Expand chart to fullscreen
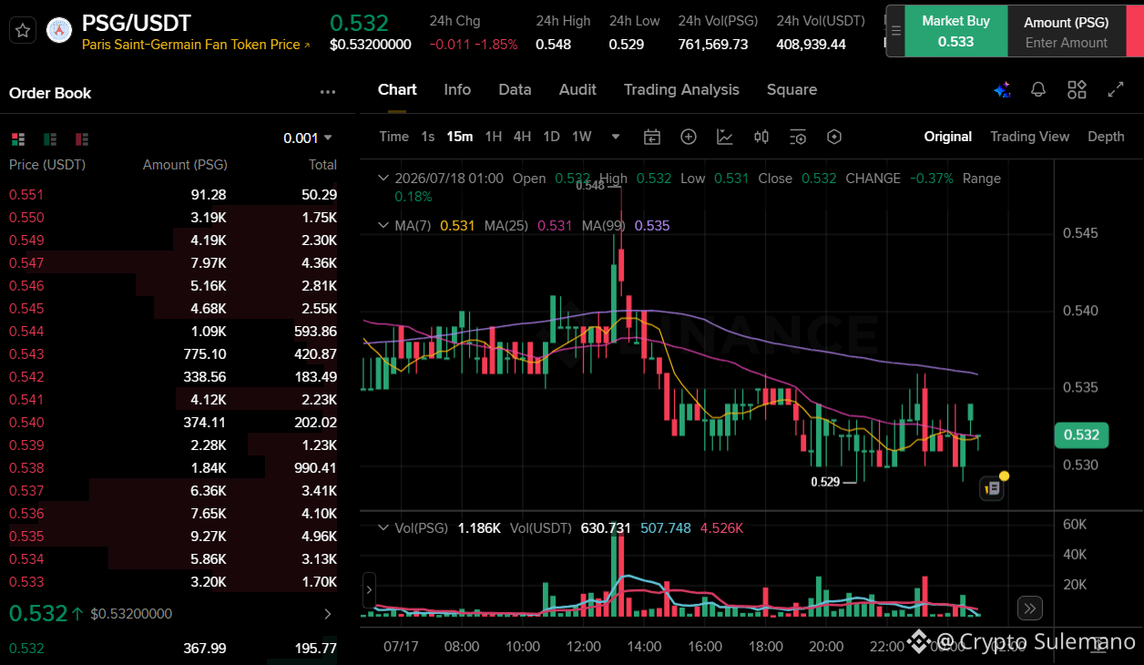 [1116, 89]
